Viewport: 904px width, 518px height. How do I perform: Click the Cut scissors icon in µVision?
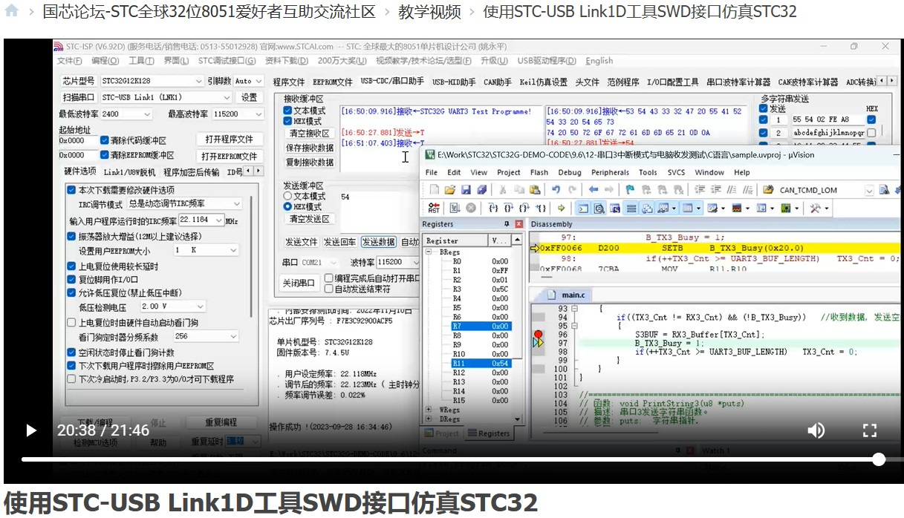click(x=503, y=190)
